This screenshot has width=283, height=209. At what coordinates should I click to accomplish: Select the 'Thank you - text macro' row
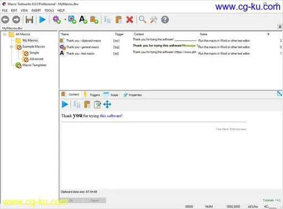coord(171,54)
